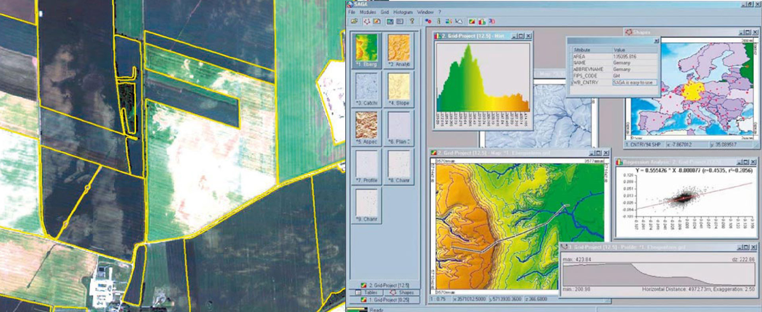Image resolution: width=762 pixels, height=312 pixels.
Task: Click the teal window layout toolbar icon
Action: click(390, 21)
